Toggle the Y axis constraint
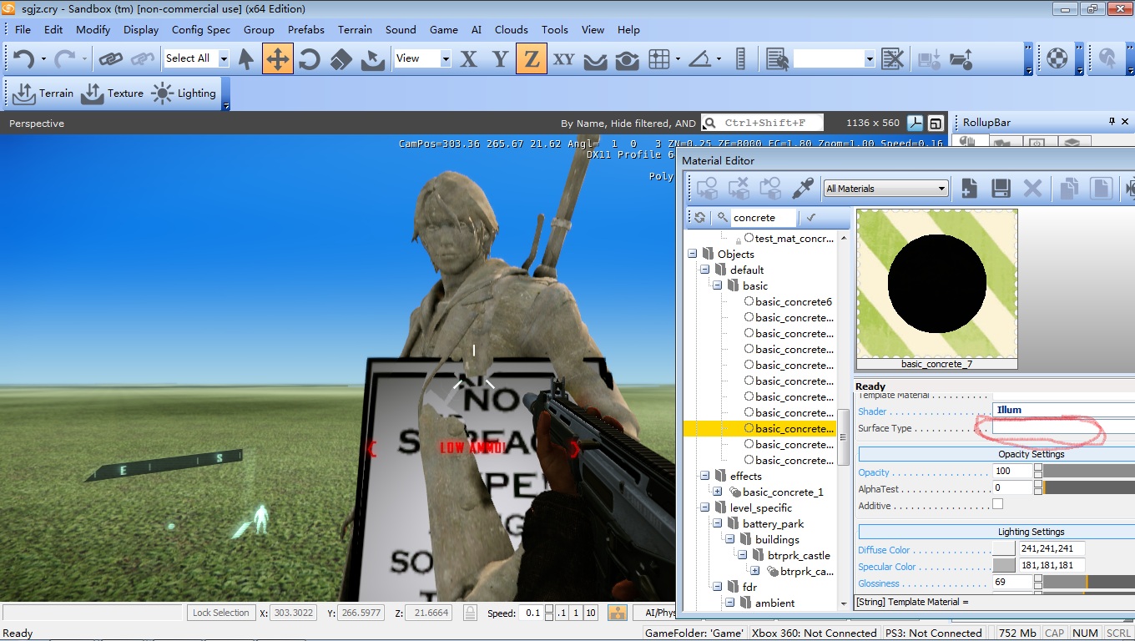 (500, 58)
